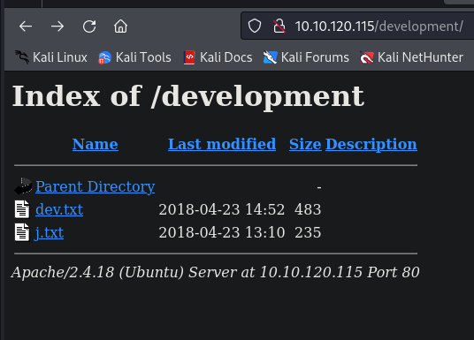Open the Parent Directory link

(96, 186)
